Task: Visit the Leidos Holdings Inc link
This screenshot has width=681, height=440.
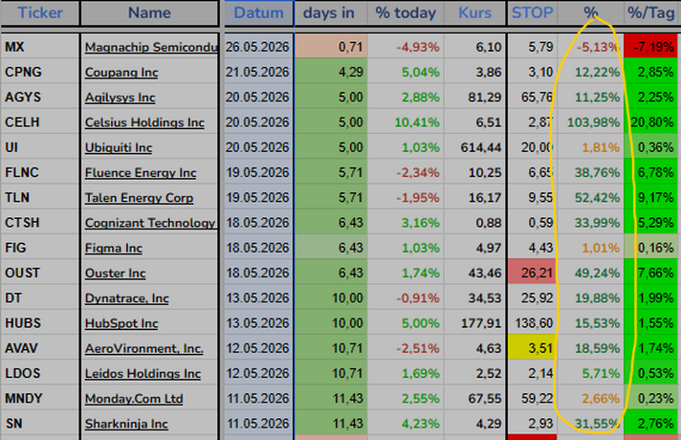Action: pyautogui.click(x=143, y=374)
